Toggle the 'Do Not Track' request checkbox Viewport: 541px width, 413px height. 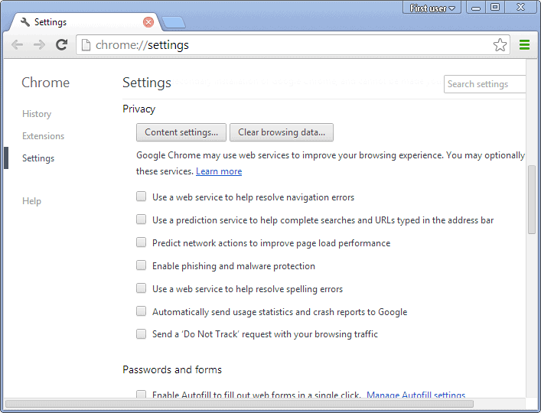click(x=141, y=333)
